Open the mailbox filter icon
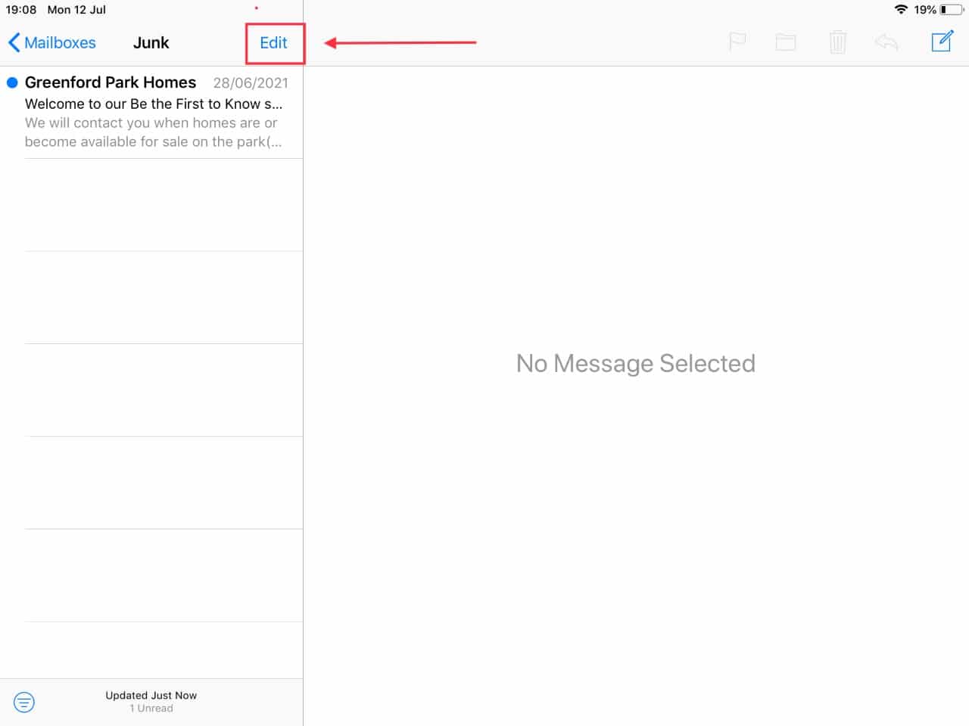The width and height of the screenshot is (969, 726). tap(24, 702)
